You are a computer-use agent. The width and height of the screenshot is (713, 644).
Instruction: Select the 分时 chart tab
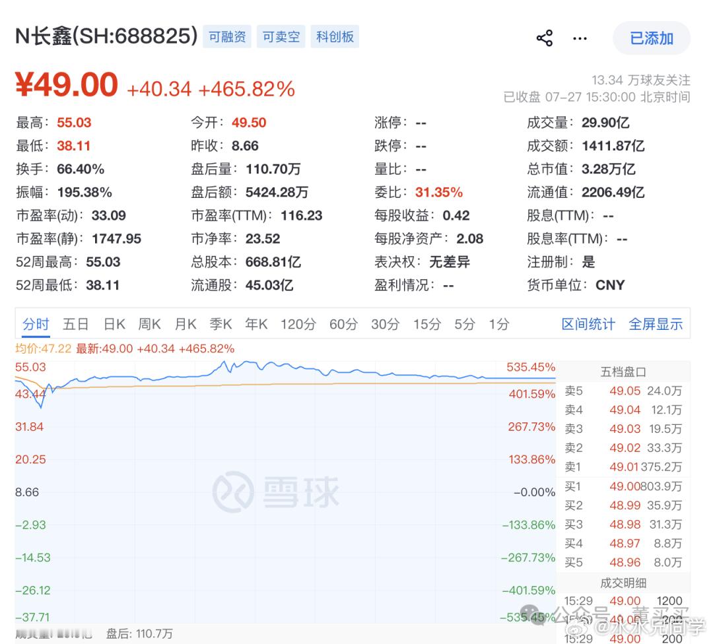pos(36,324)
